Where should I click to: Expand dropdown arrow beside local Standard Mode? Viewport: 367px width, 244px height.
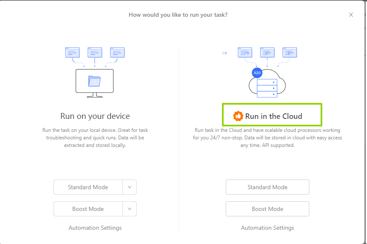130,187
